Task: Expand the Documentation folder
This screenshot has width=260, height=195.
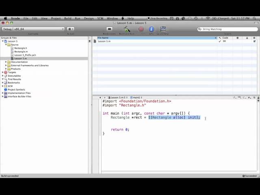Action: [x=6, y=62]
